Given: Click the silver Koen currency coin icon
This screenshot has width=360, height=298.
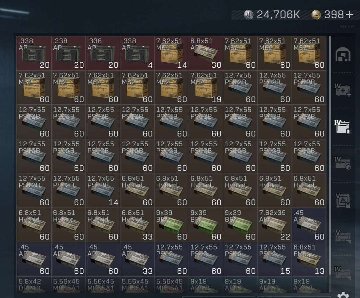Looking at the screenshot, I should point(248,15).
